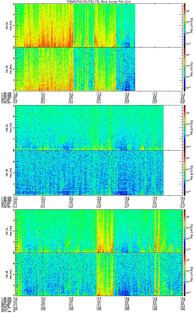Viewport: 195px width, 313px height.
Task: Click the THE B∥ PSD color bar
Action: click(185, 274)
